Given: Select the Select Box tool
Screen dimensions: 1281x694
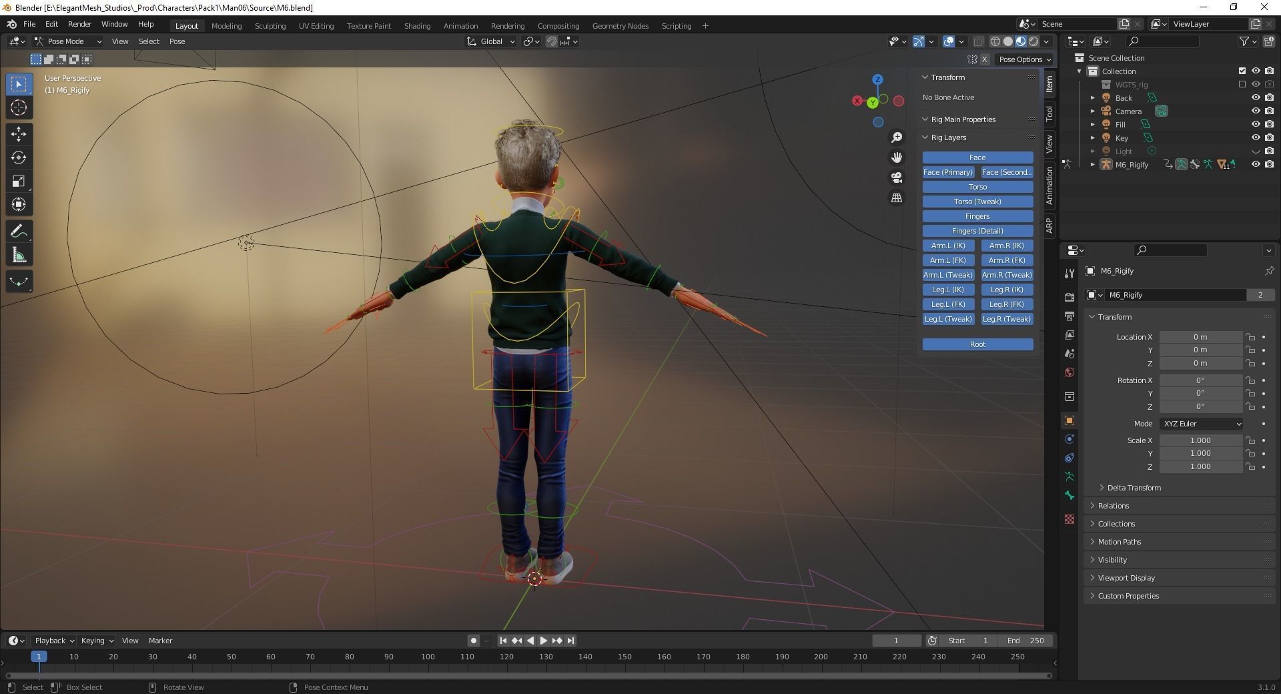Looking at the screenshot, I should pos(19,84).
